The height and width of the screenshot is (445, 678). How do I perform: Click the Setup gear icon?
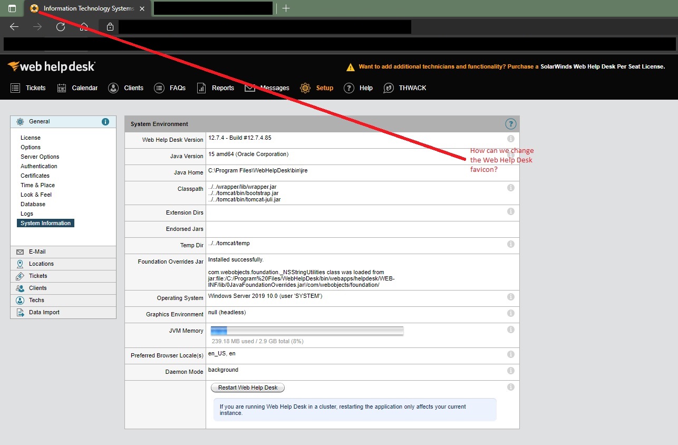[x=305, y=88]
